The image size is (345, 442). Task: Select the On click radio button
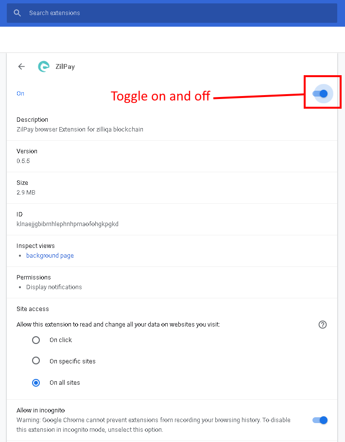(36, 340)
